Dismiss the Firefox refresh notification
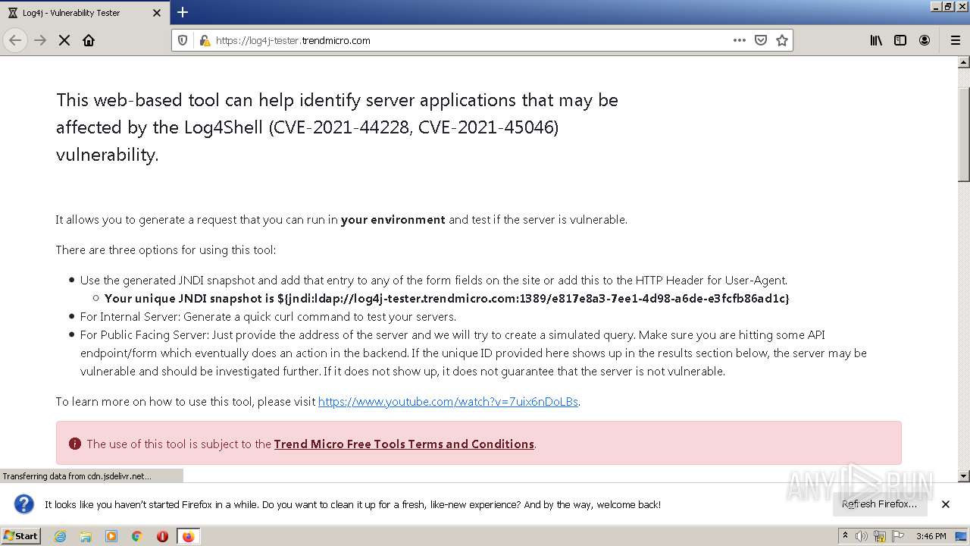Viewport: 970px width, 546px height. tap(946, 504)
